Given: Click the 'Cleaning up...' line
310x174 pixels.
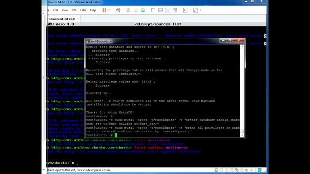Looking at the screenshot, I should point(99,93).
